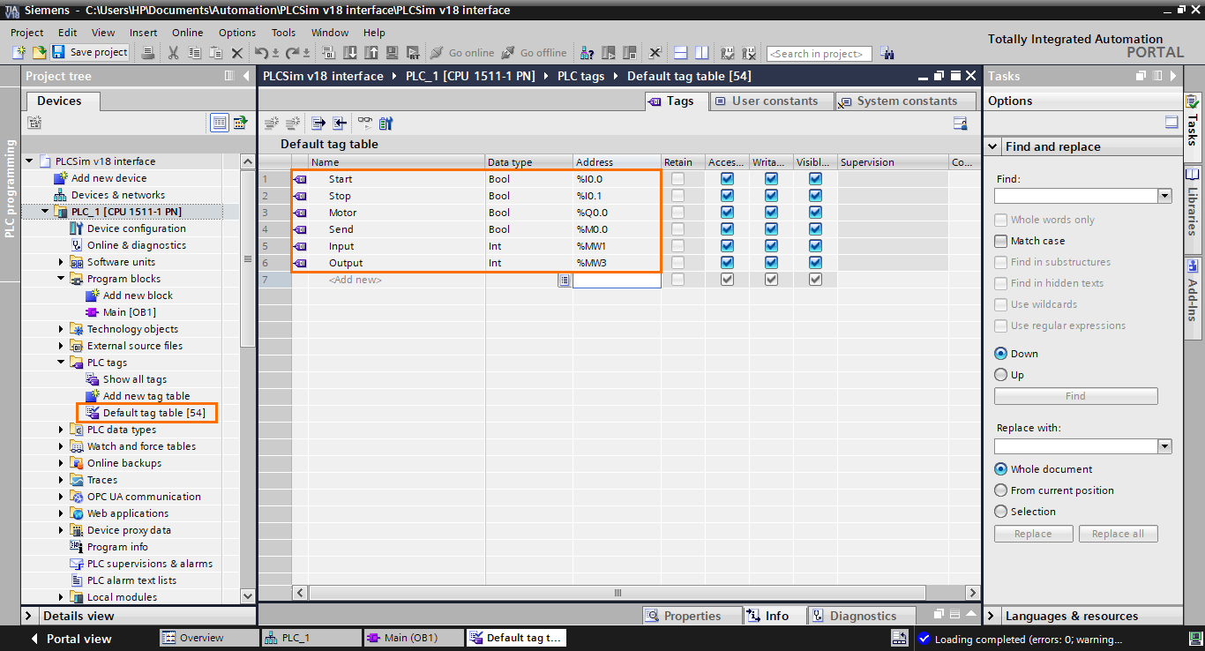
Task: Select the Up search direction
Action: pos(1000,375)
